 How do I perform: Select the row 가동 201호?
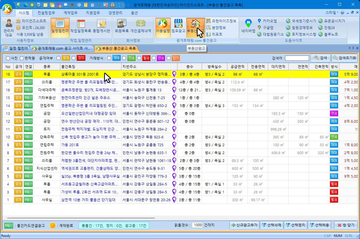[x=180, y=145]
